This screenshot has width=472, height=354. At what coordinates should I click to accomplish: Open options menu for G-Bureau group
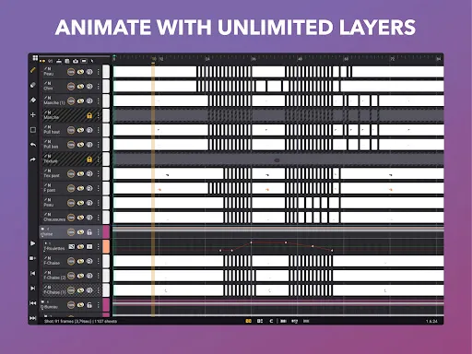pyautogui.click(x=99, y=305)
